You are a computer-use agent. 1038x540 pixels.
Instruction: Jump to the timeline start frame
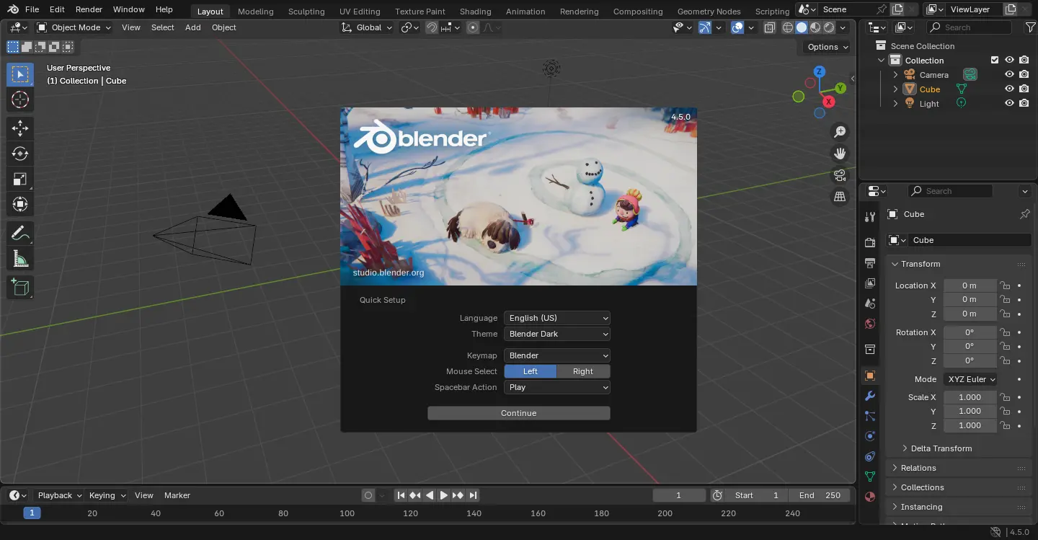[402, 495]
